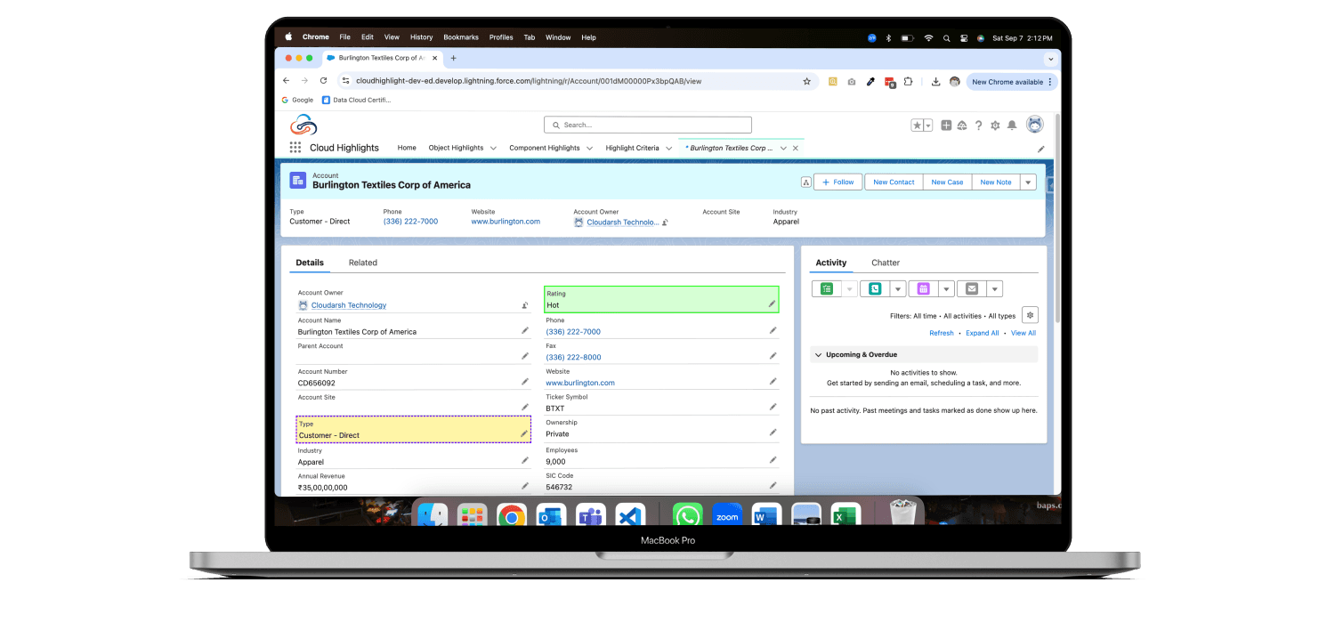Edit the Ticker Symbol pencil icon

(773, 407)
